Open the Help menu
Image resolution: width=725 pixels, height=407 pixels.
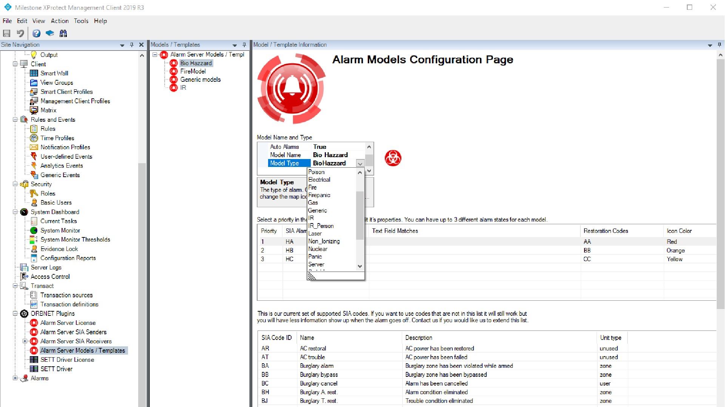point(100,21)
